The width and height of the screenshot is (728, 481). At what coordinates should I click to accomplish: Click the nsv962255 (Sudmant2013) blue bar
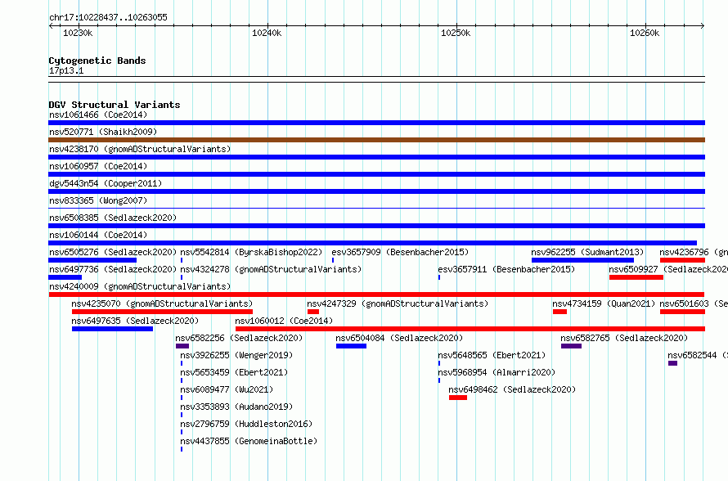click(x=582, y=260)
